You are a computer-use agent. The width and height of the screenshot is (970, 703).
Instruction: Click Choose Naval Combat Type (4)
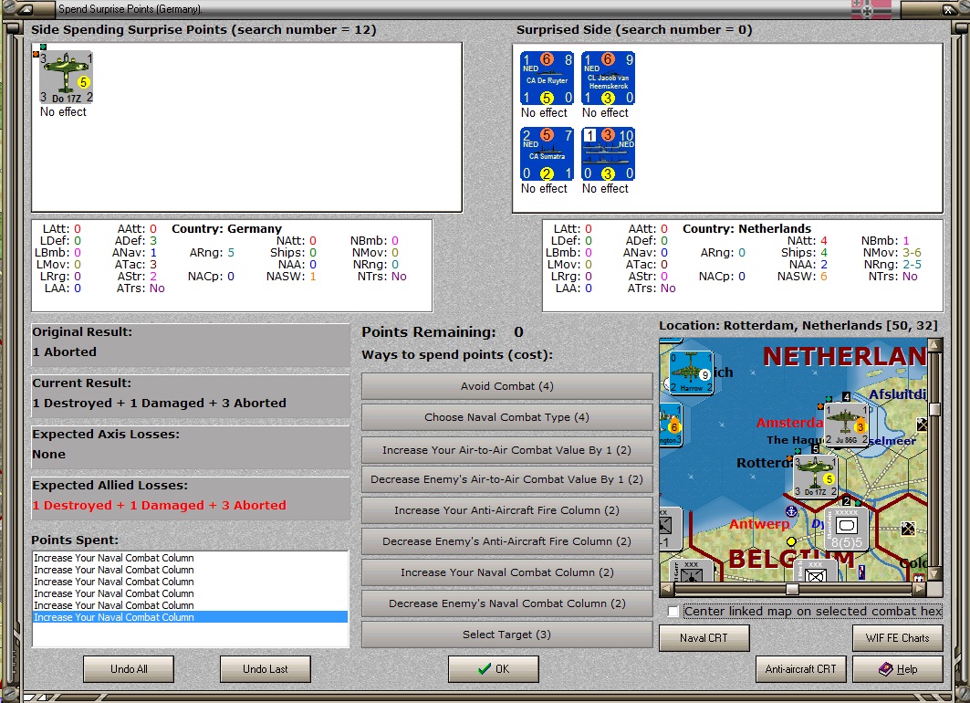click(x=506, y=417)
